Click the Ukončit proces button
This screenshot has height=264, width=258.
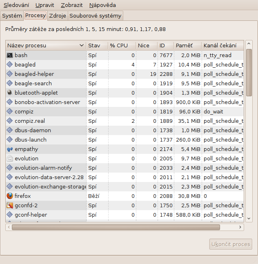tap(231, 244)
